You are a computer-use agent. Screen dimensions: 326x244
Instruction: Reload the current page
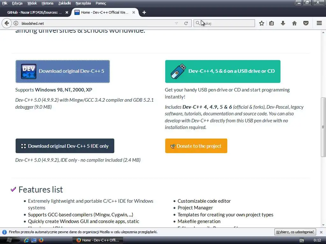point(186,23)
